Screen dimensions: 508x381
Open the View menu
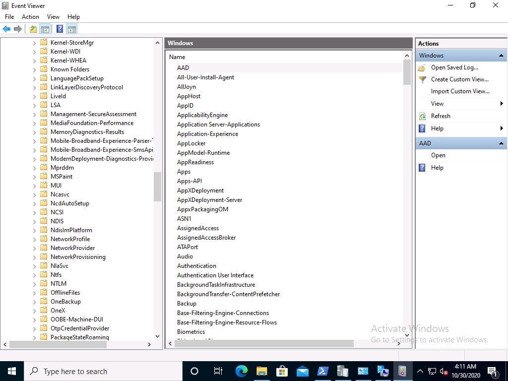click(53, 17)
